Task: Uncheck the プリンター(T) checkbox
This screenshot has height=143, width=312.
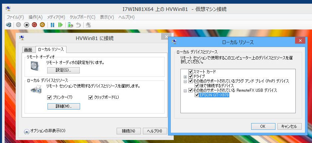Action: pos(50,97)
